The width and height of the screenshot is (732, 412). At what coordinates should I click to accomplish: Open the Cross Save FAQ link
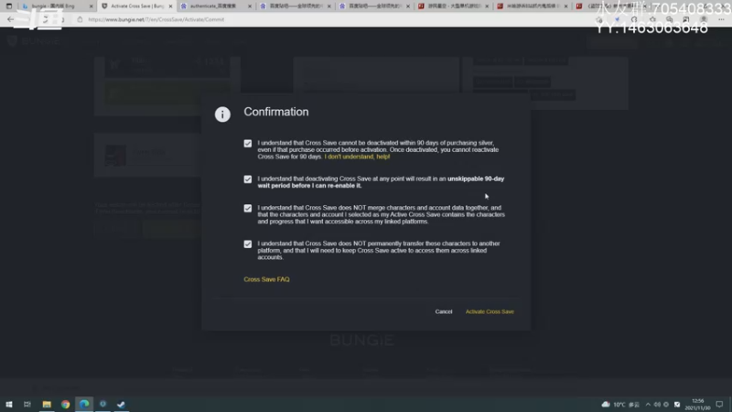pyautogui.click(x=266, y=279)
